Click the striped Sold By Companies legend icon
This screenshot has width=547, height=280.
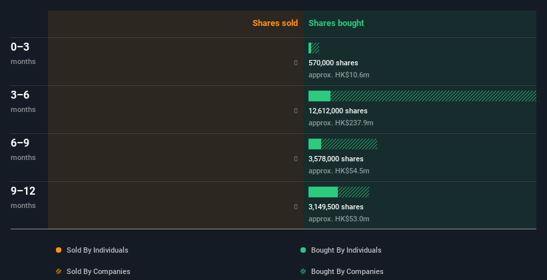click(59, 271)
